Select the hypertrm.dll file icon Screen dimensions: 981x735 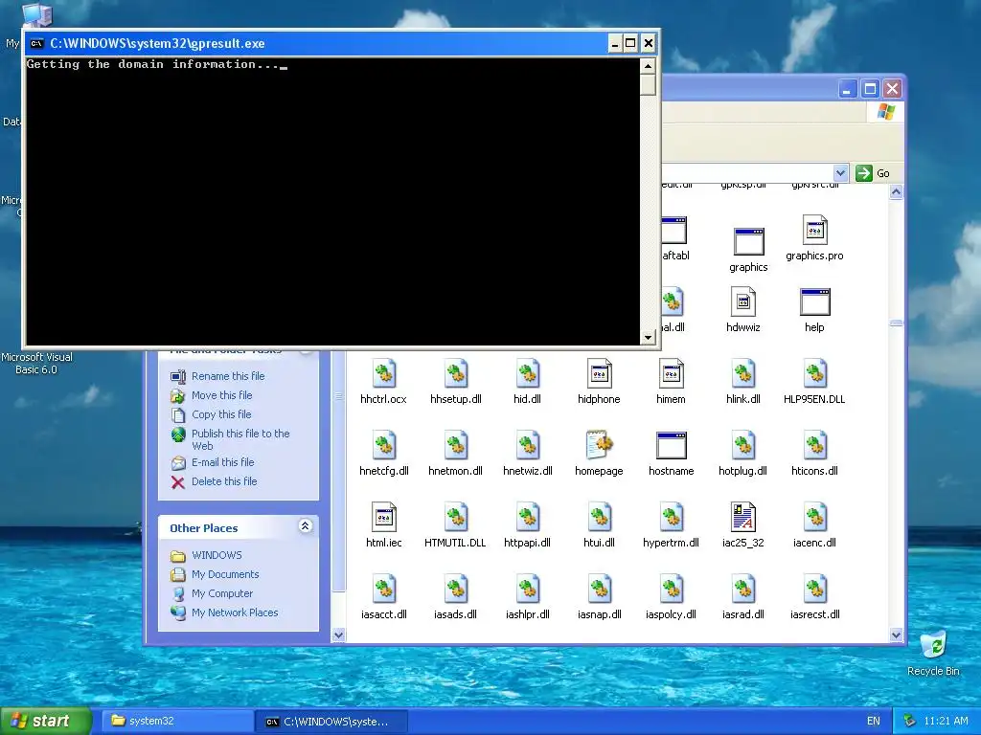671,518
